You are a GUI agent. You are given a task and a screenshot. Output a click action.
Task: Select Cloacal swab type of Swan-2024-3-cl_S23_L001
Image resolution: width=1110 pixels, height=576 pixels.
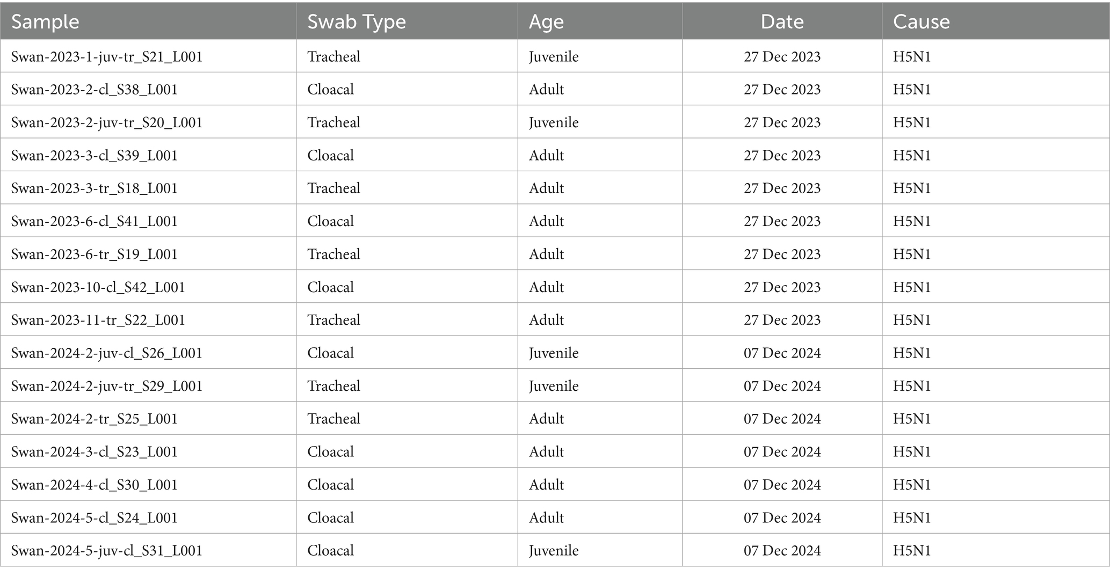tap(330, 451)
